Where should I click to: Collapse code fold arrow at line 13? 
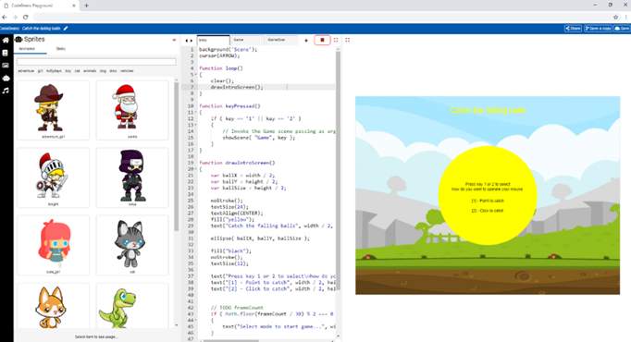click(196, 125)
